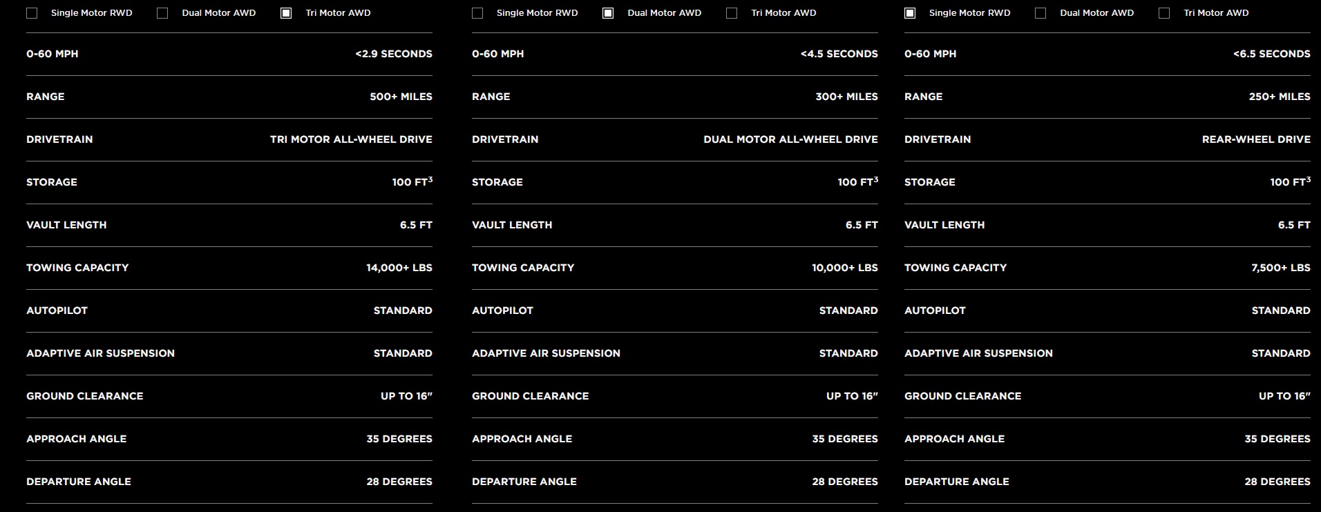Click the 300+ MILES range value
The image size is (1321, 512).
pyautogui.click(x=846, y=97)
